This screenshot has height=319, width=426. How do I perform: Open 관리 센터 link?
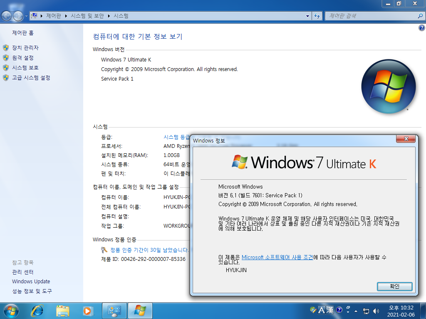(x=23, y=272)
